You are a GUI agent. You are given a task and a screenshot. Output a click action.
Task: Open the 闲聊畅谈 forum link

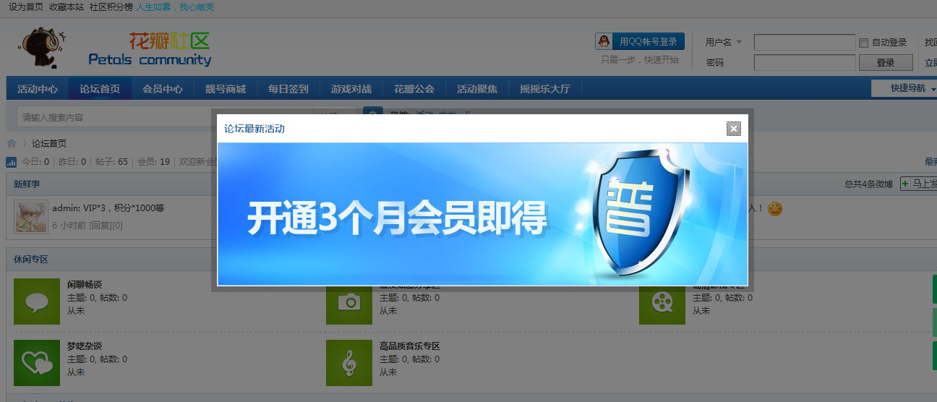coord(85,285)
